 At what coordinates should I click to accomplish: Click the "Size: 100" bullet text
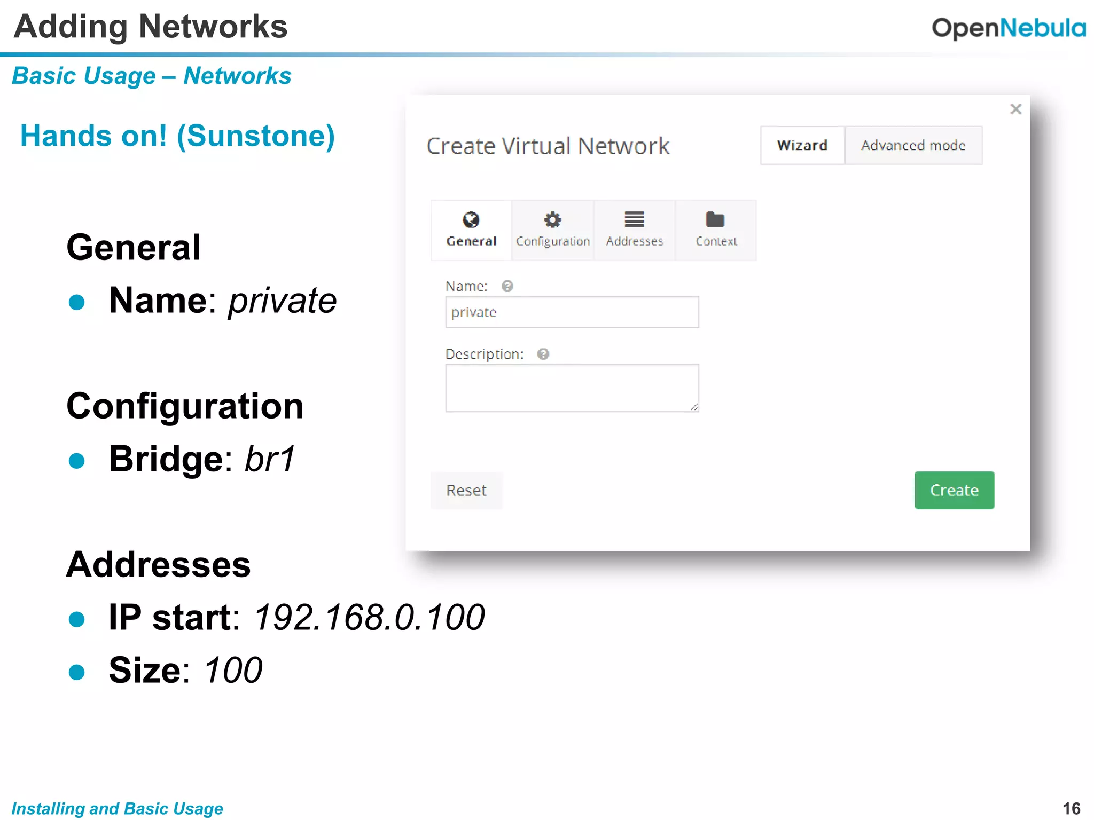point(185,671)
